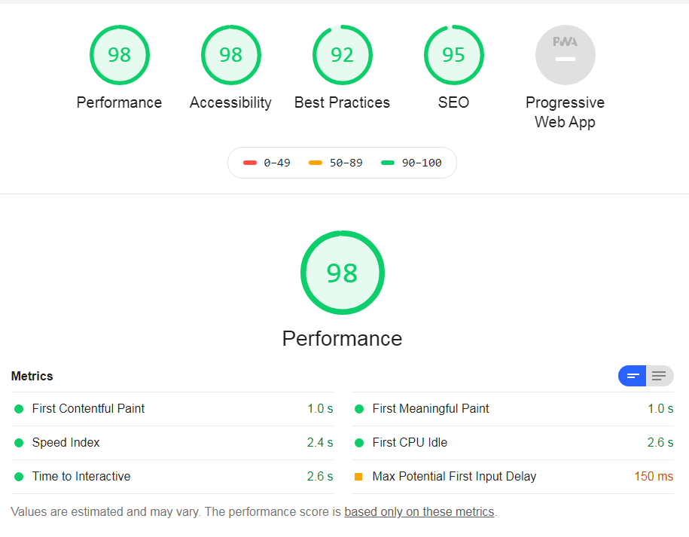Switch metrics to expanded view toggle

660,376
